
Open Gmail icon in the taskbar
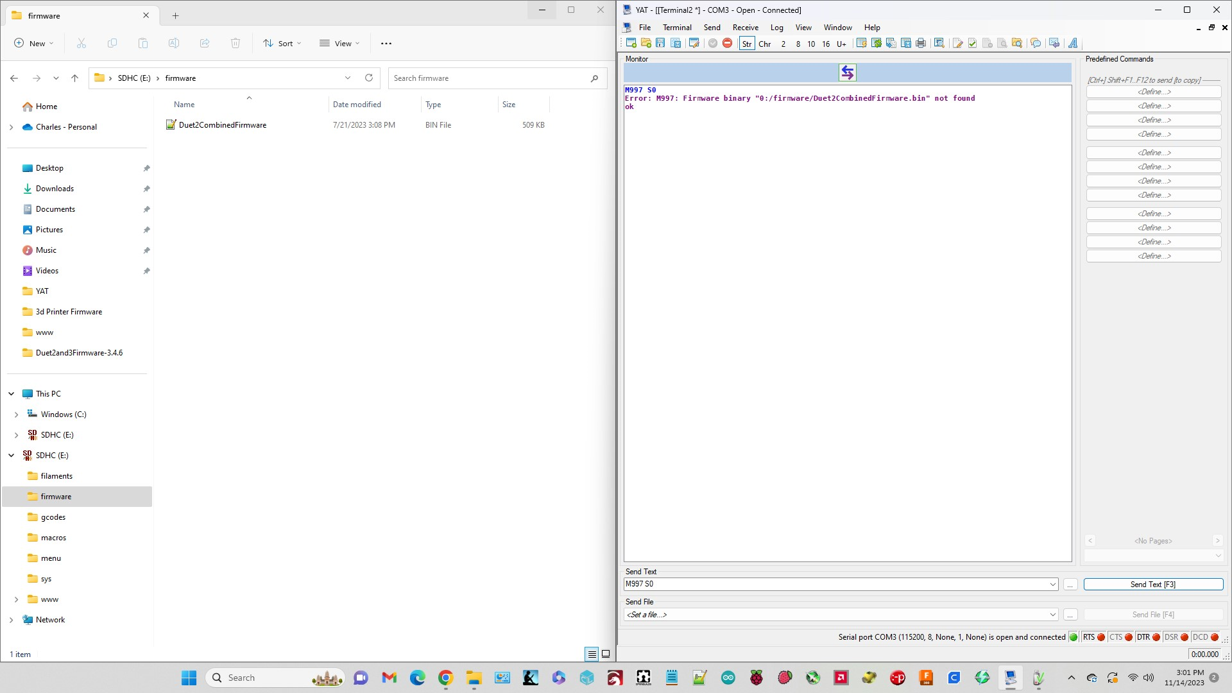click(x=389, y=678)
